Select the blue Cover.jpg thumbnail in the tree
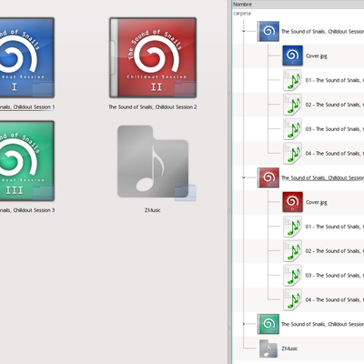This screenshot has width=364, height=364. click(292, 56)
